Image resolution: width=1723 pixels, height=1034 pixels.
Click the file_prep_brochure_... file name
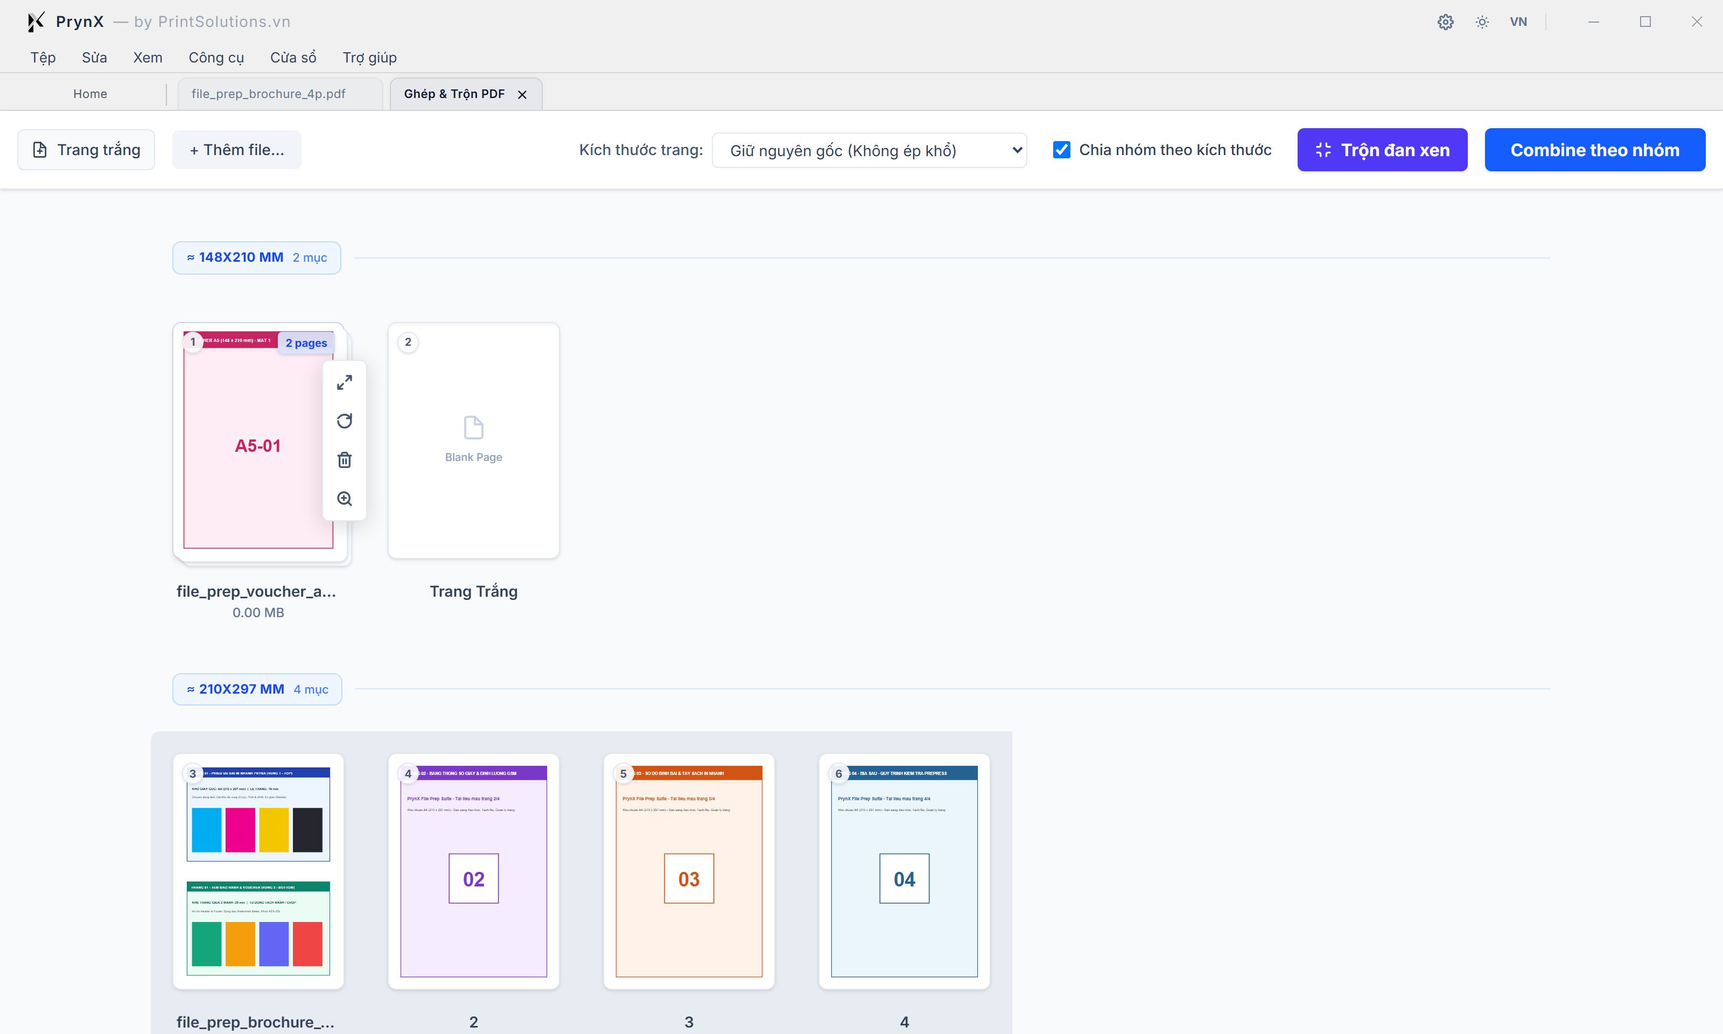(x=256, y=1022)
